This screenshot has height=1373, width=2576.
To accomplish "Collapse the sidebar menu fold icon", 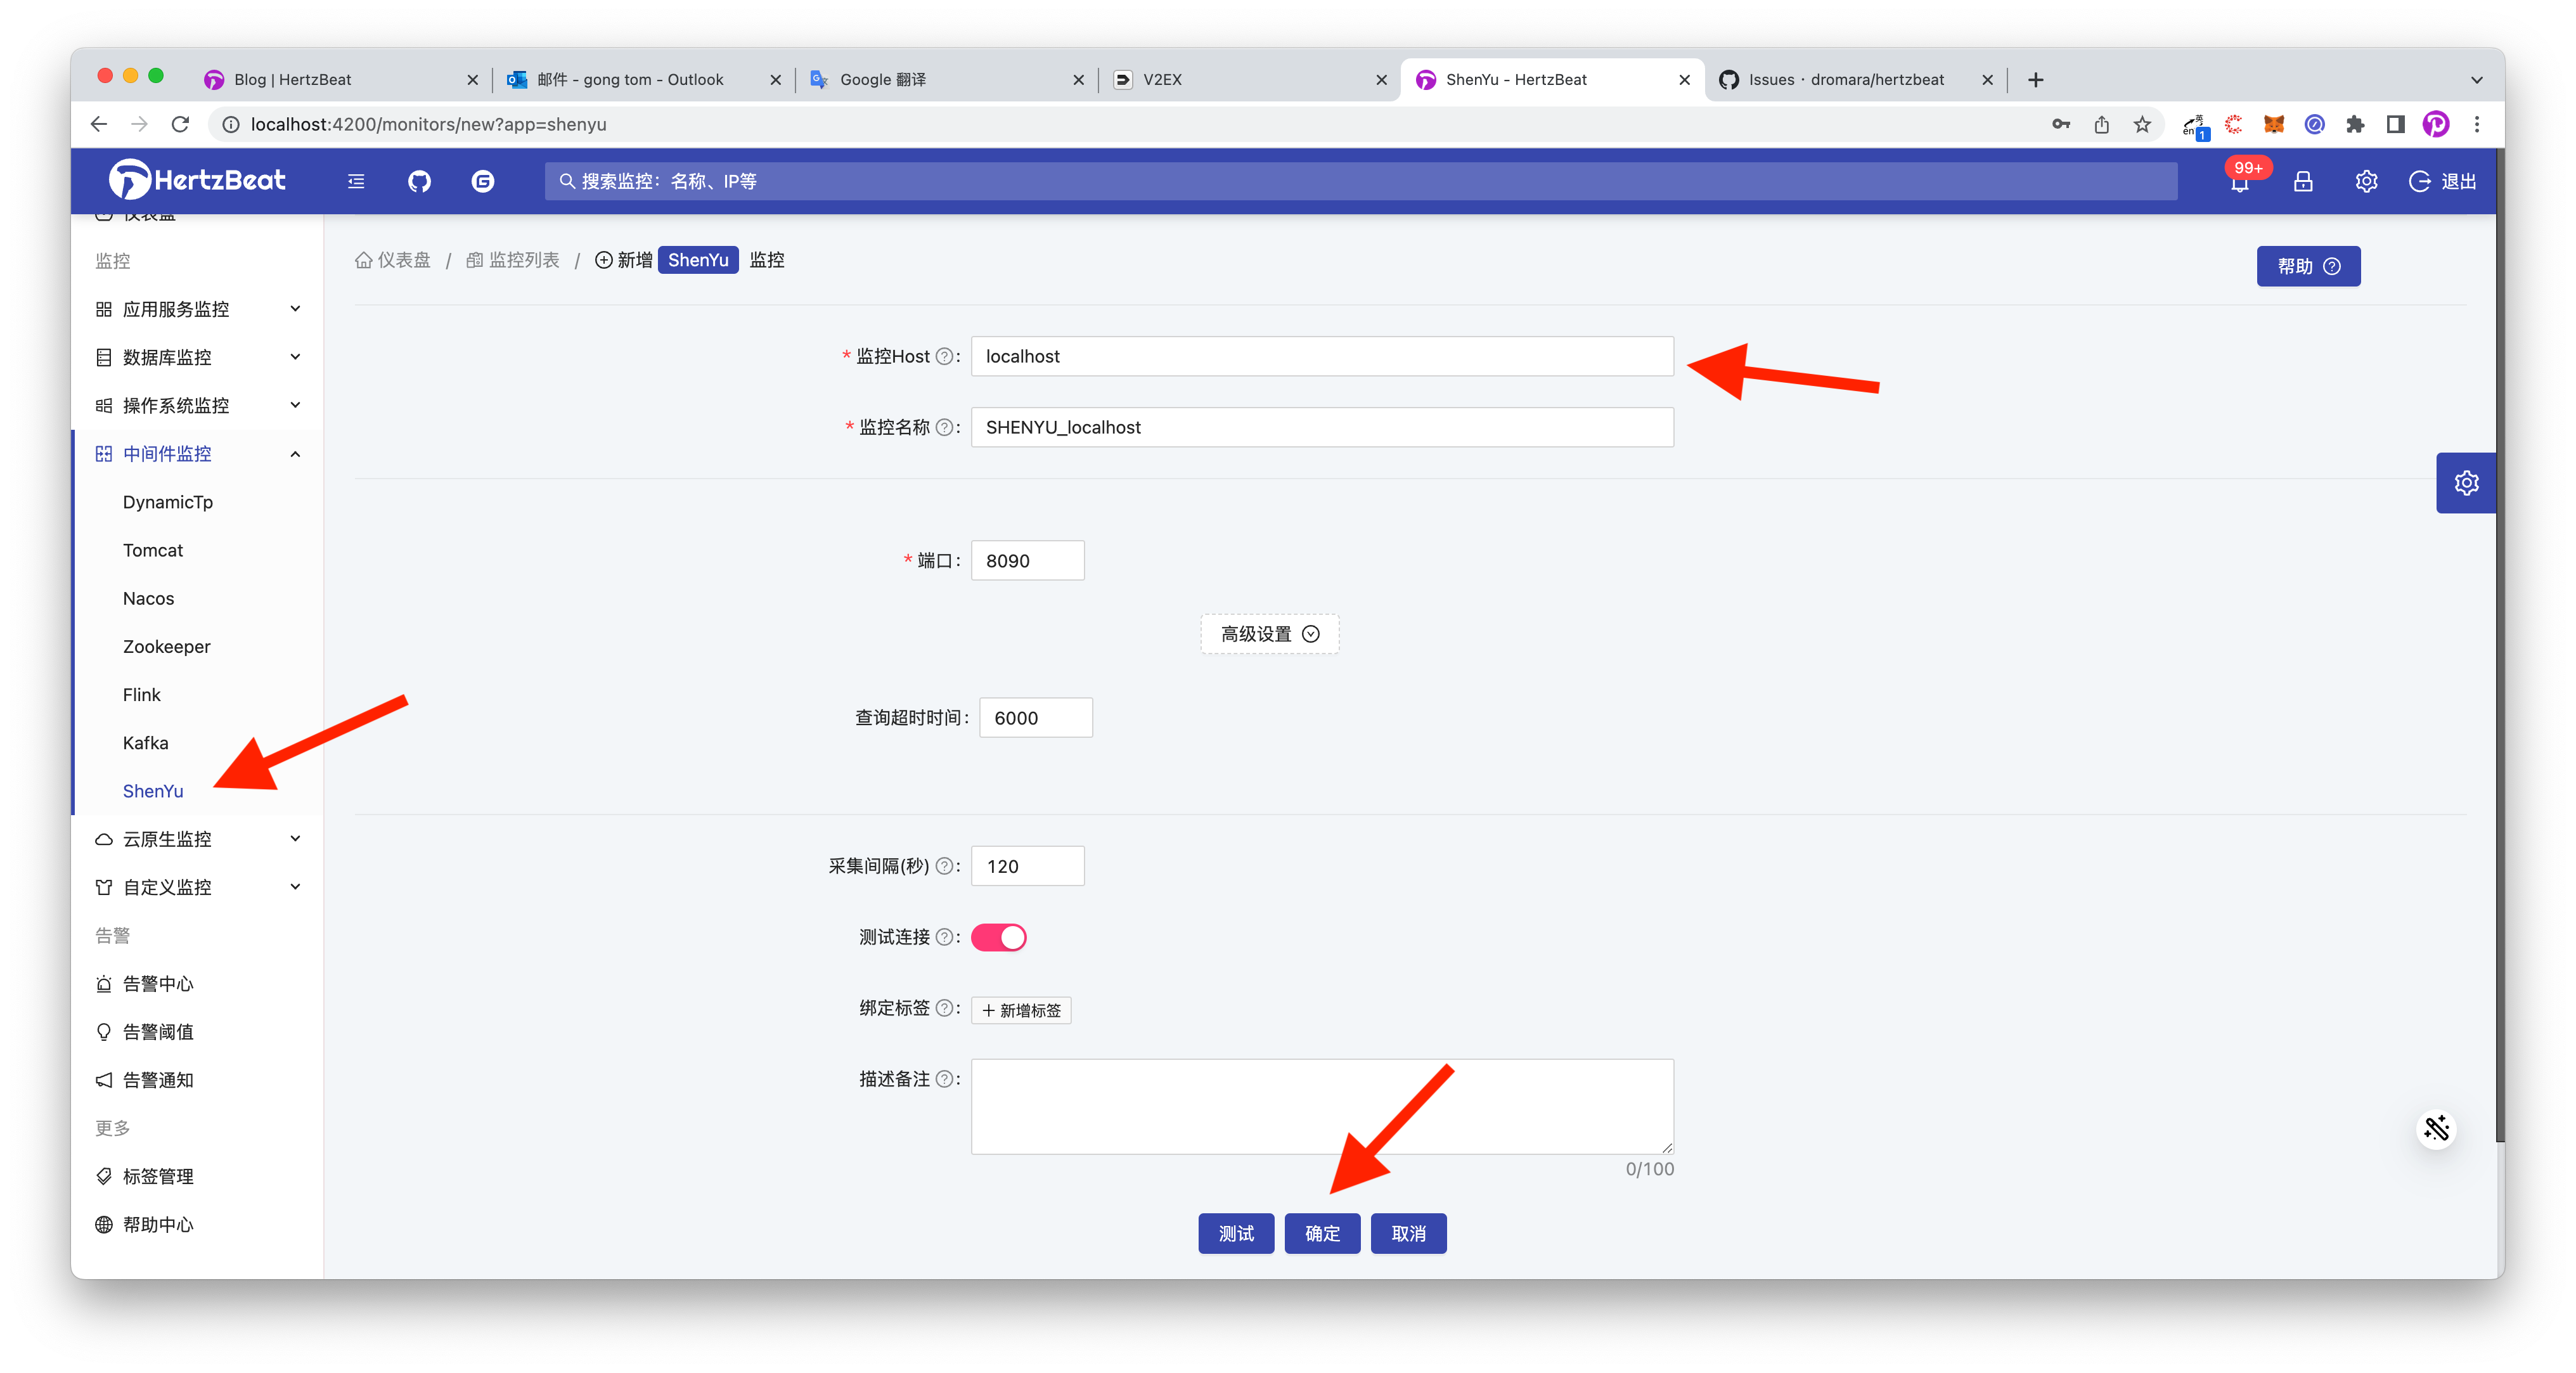I will pyautogui.click(x=356, y=181).
